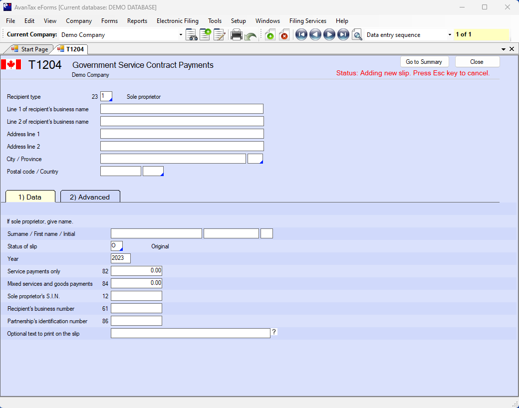Click the green undo arrow icon
Screen dimensions: 519x408
coord(251,36)
